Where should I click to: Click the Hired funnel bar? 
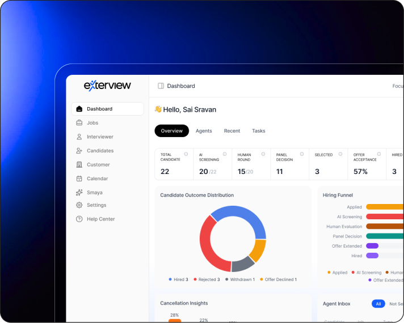(x=372, y=256)
